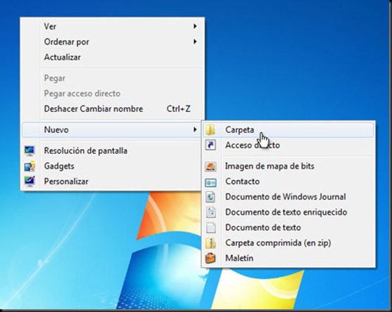Create a new Maletín
Screen dimensions: 392x312
click(289, 259)
